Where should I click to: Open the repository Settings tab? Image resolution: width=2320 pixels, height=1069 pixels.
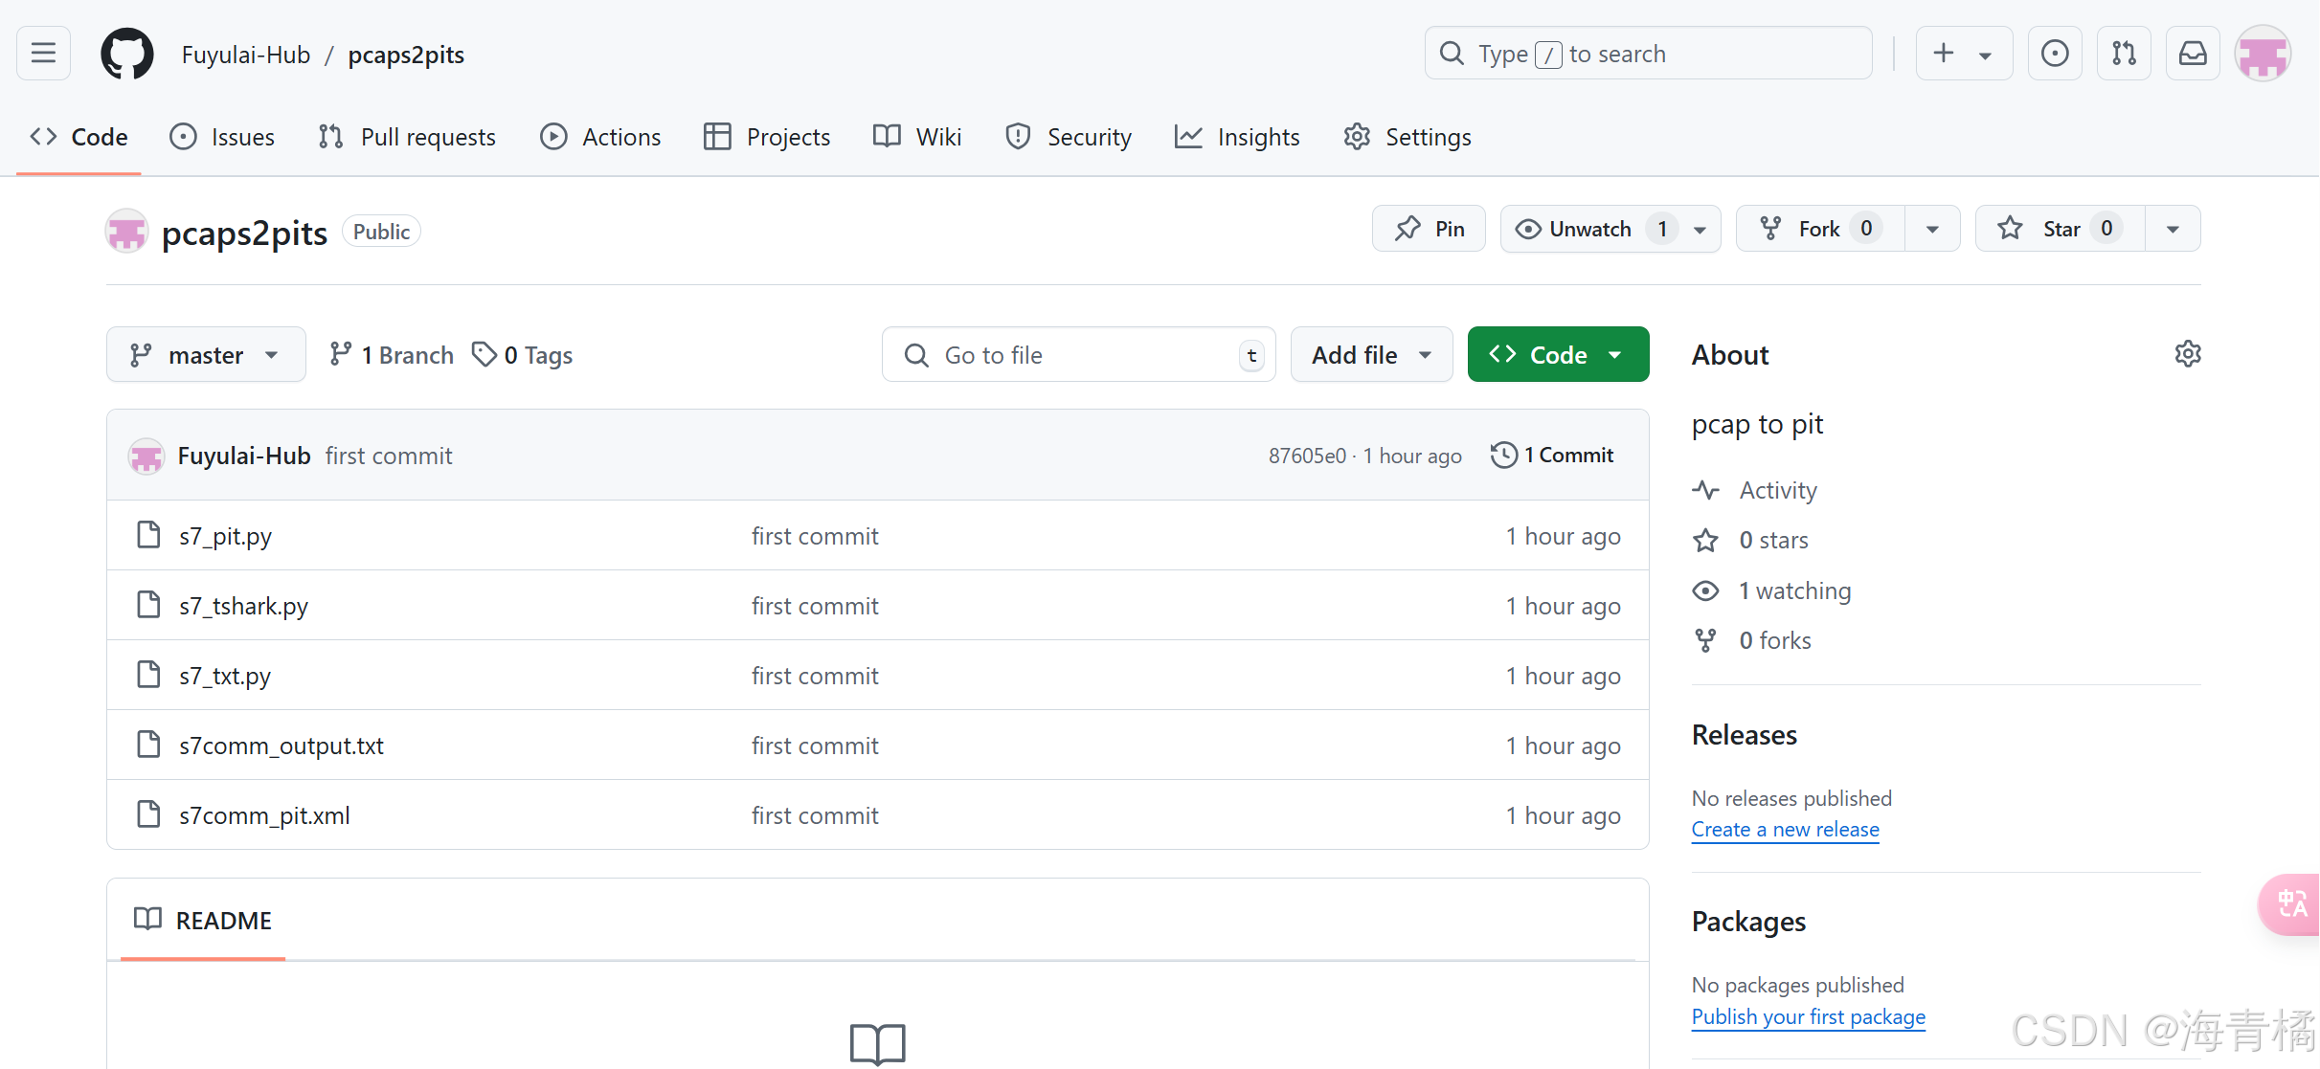pos(1408,137)
